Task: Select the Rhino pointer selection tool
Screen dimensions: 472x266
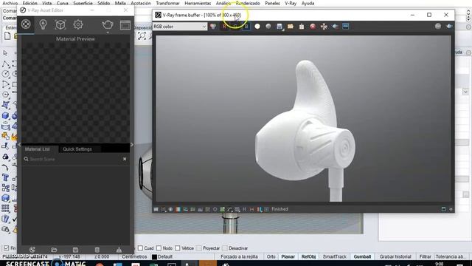Action: pyautogui.click(x=5, y=53)
